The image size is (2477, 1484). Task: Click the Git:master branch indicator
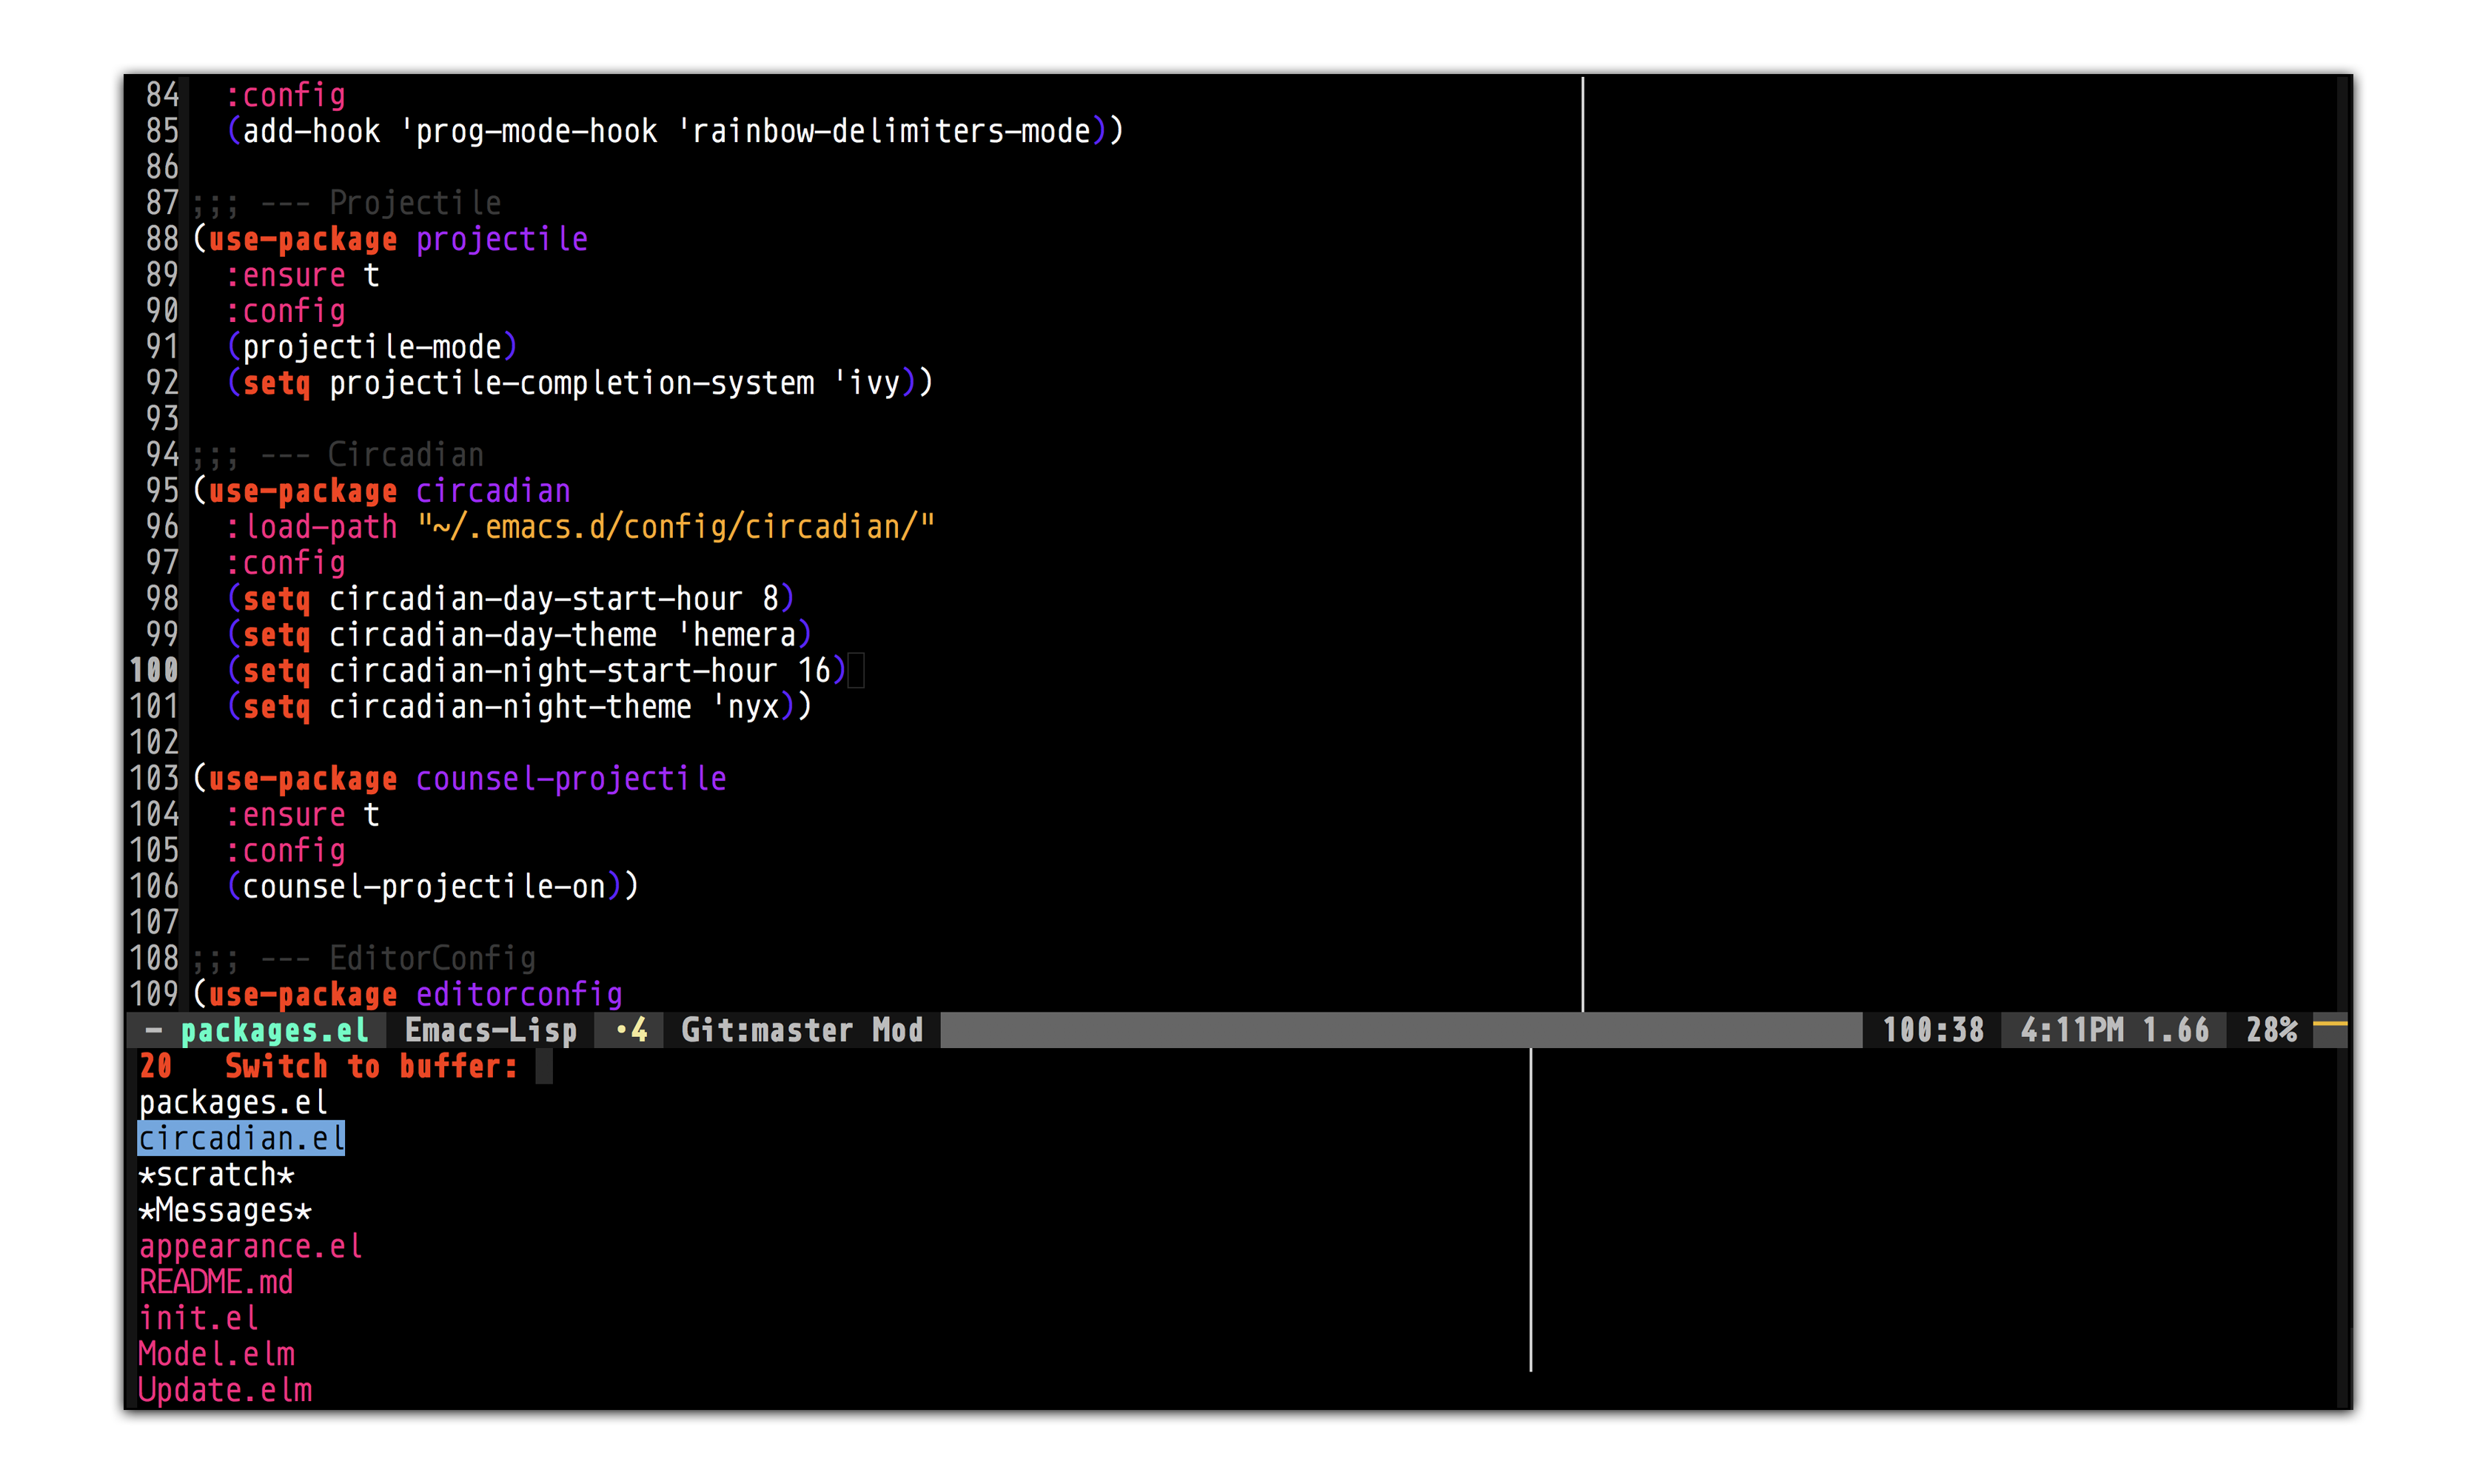[x=766, y=1030]
